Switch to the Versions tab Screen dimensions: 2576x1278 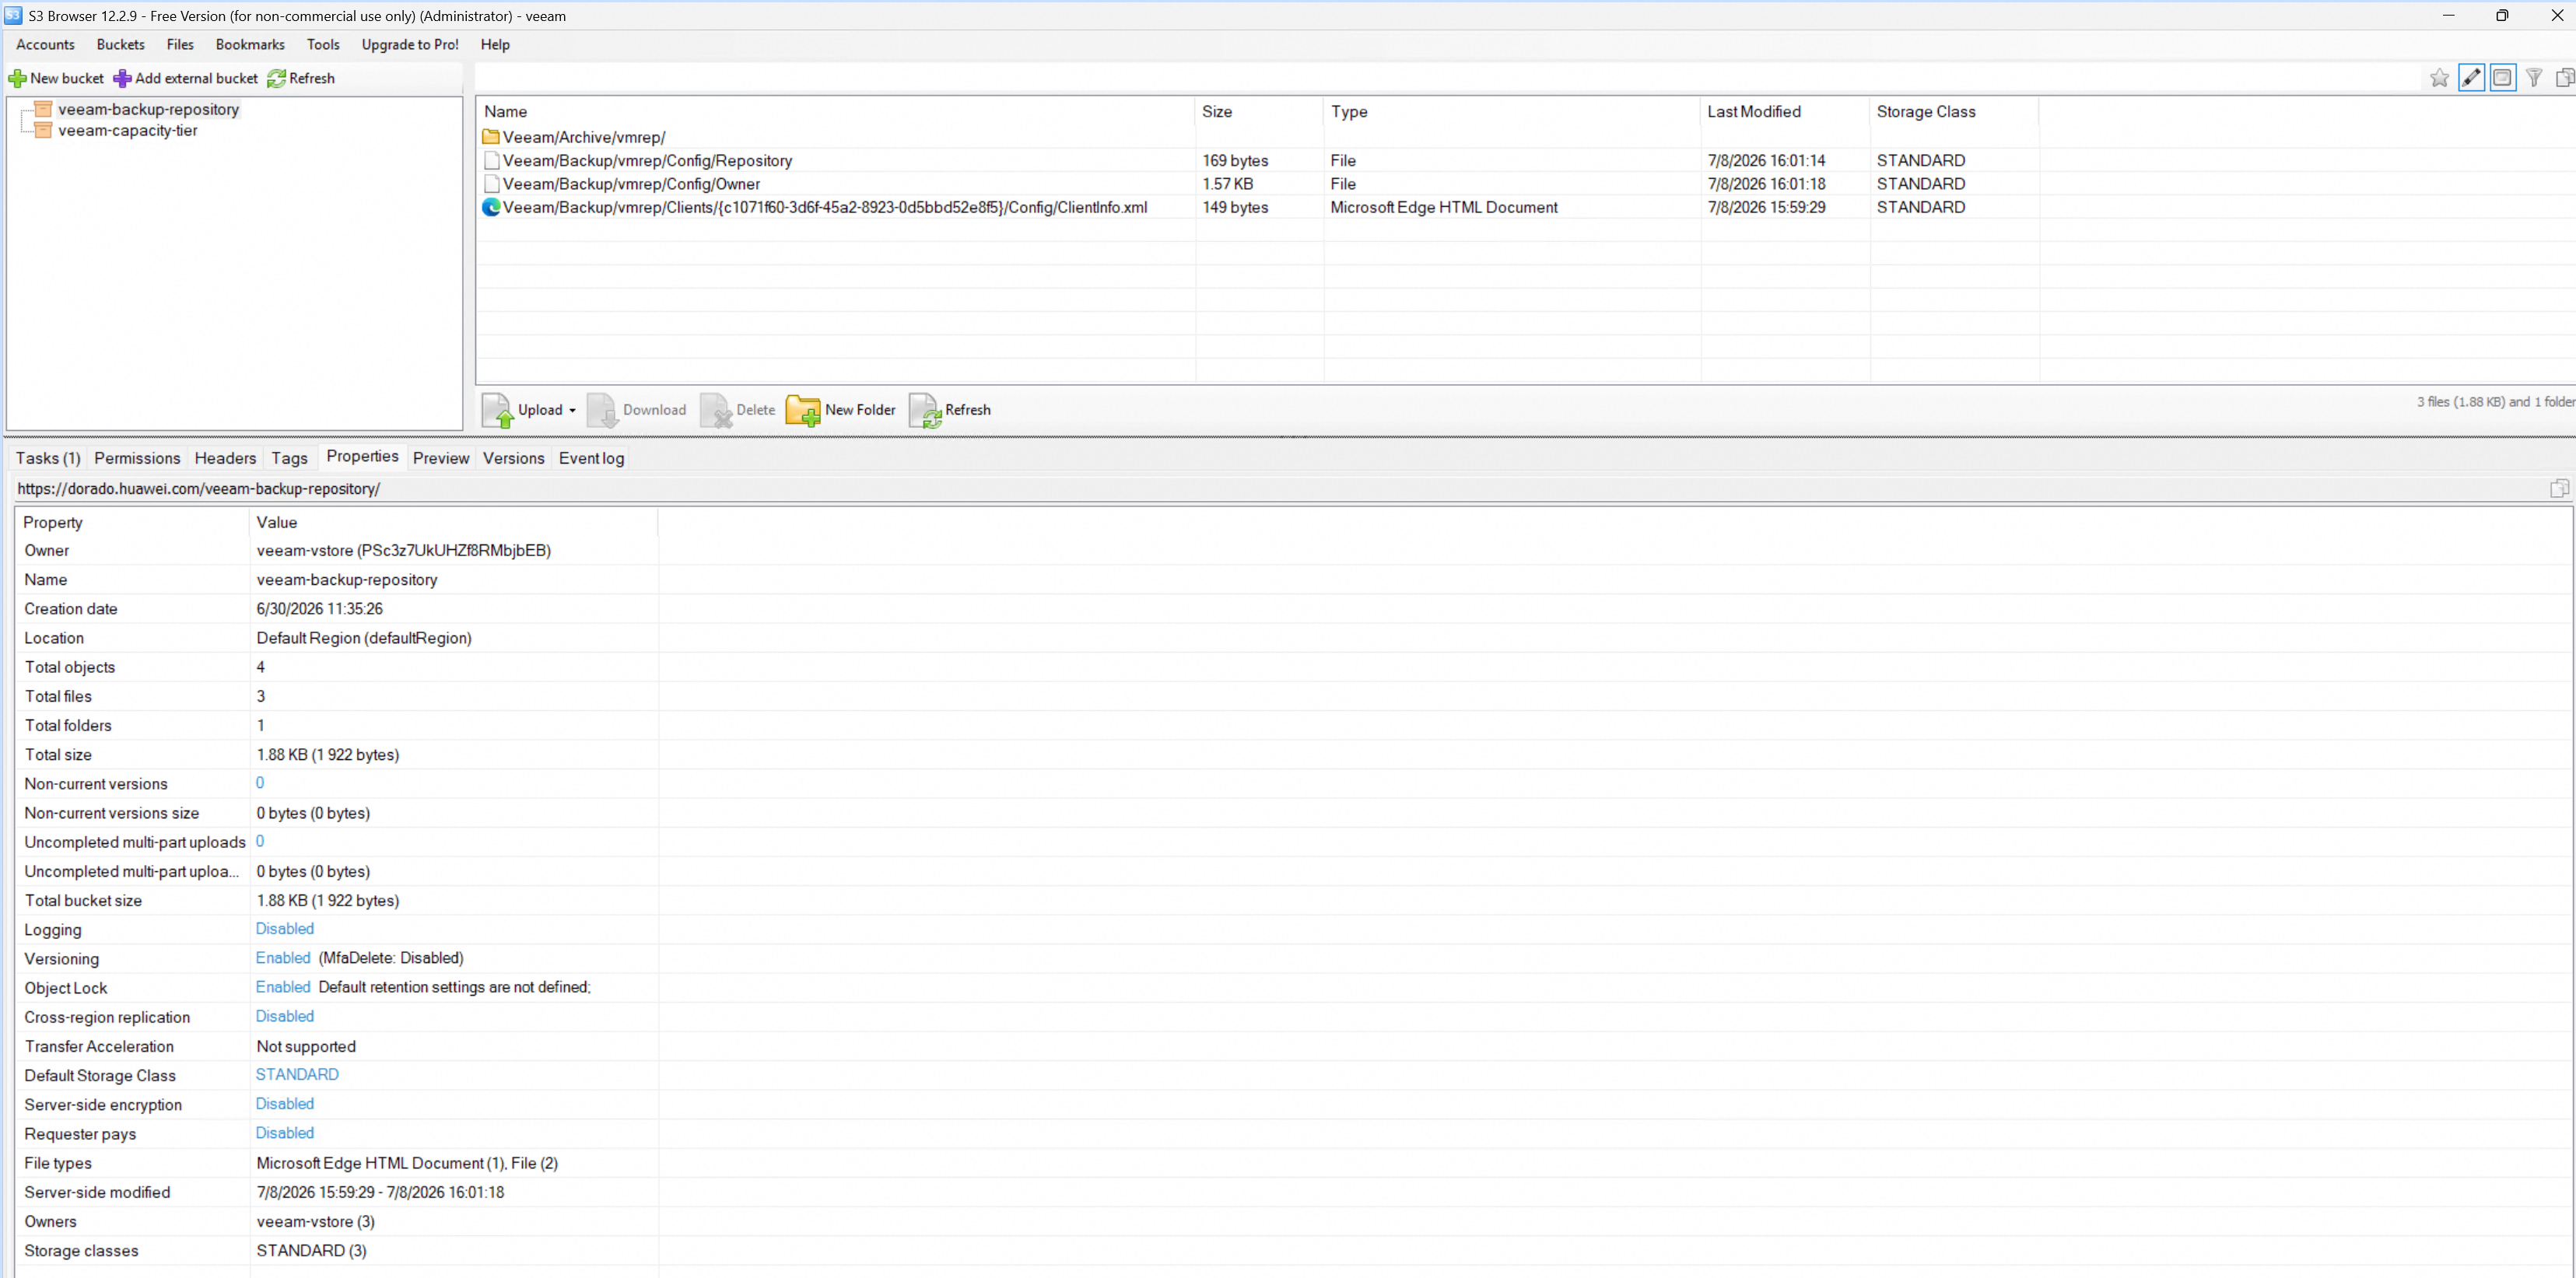point(513,458)
